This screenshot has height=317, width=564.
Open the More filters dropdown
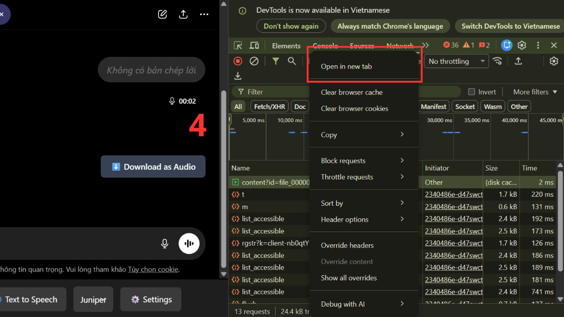click(x=535, y=92)
